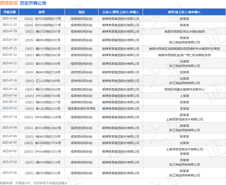Click the 天眼查APP data source footer note

coord(34,183)
